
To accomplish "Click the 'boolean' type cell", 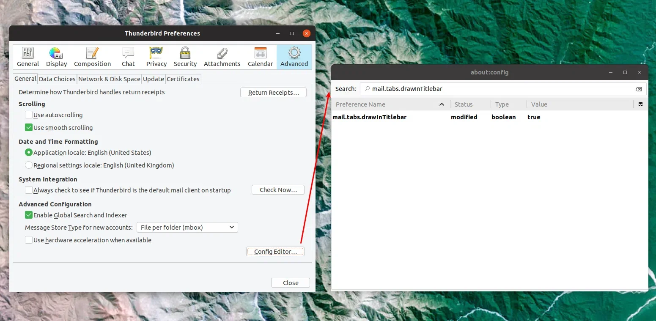I will [x=503, y=117].
